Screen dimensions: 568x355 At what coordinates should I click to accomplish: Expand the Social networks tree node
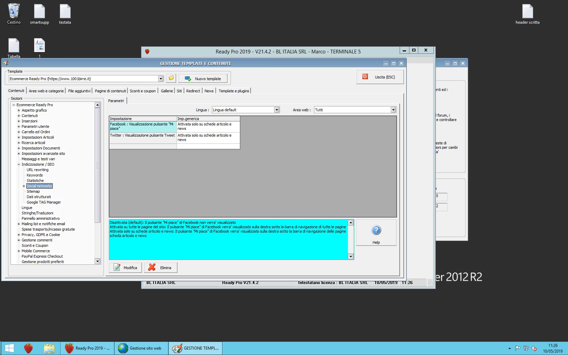click(24, 186)
